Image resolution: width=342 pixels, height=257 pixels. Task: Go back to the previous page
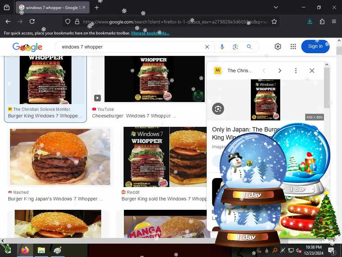(8, 21)
